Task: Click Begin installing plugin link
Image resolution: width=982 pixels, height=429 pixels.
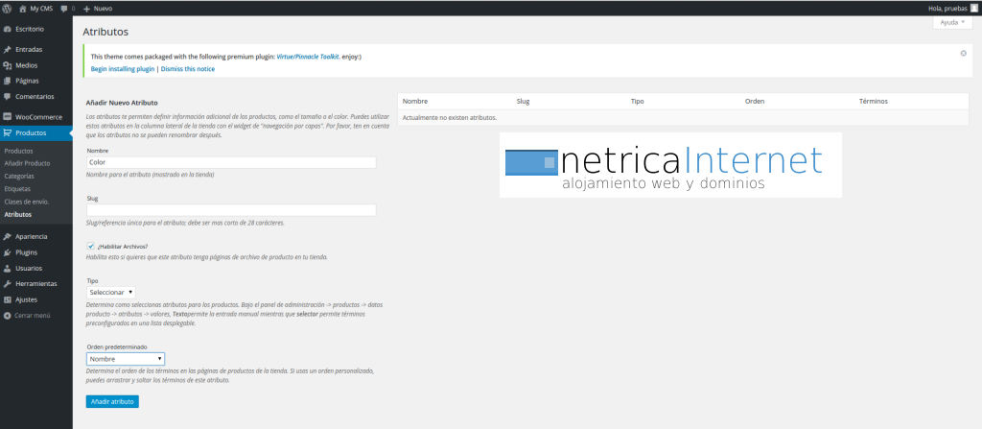Action: [x=123, y=69]
